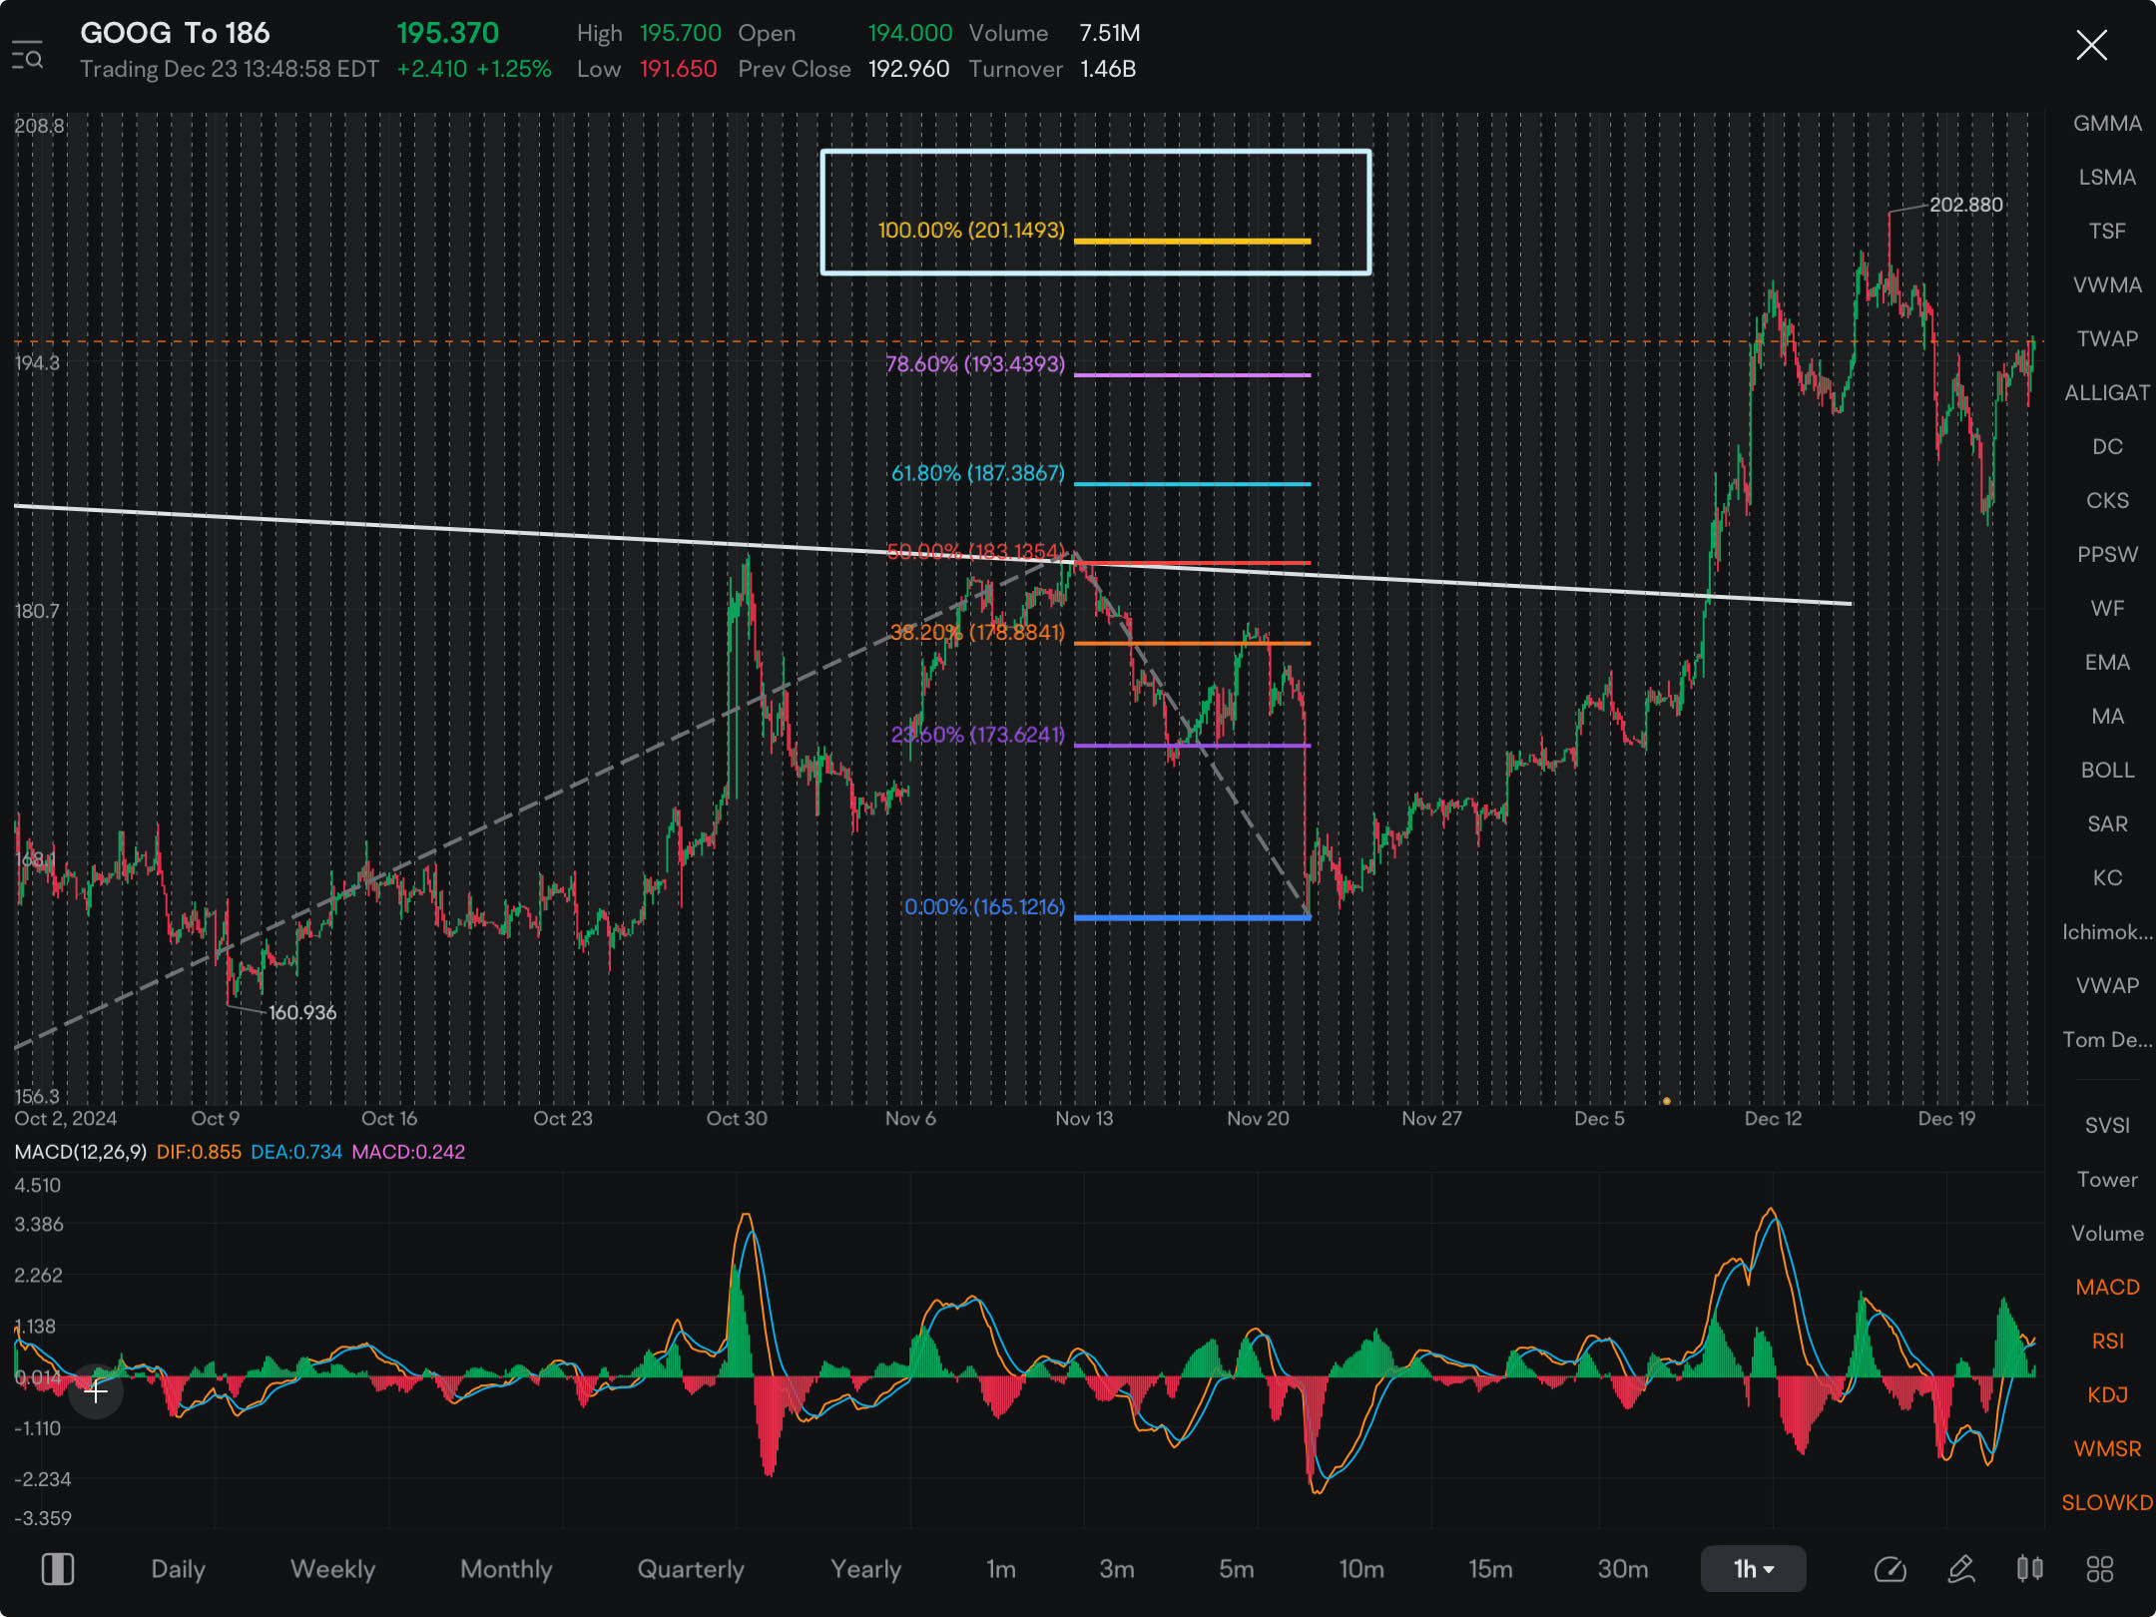Image resolution: width=2156 pixels, height=1617 pixels.
Task: Switch to Quarterly timeframe
Action: 691,1569
